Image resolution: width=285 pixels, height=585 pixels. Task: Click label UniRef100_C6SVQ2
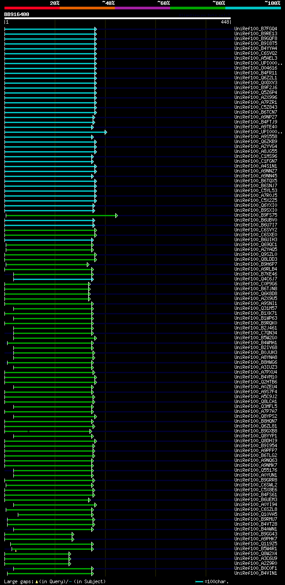point(256,54)
